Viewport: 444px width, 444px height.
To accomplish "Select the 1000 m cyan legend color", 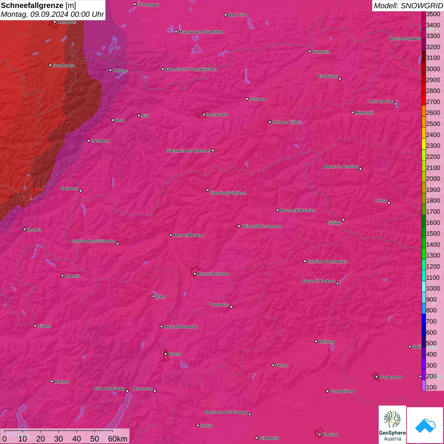I will coord(424,287).
